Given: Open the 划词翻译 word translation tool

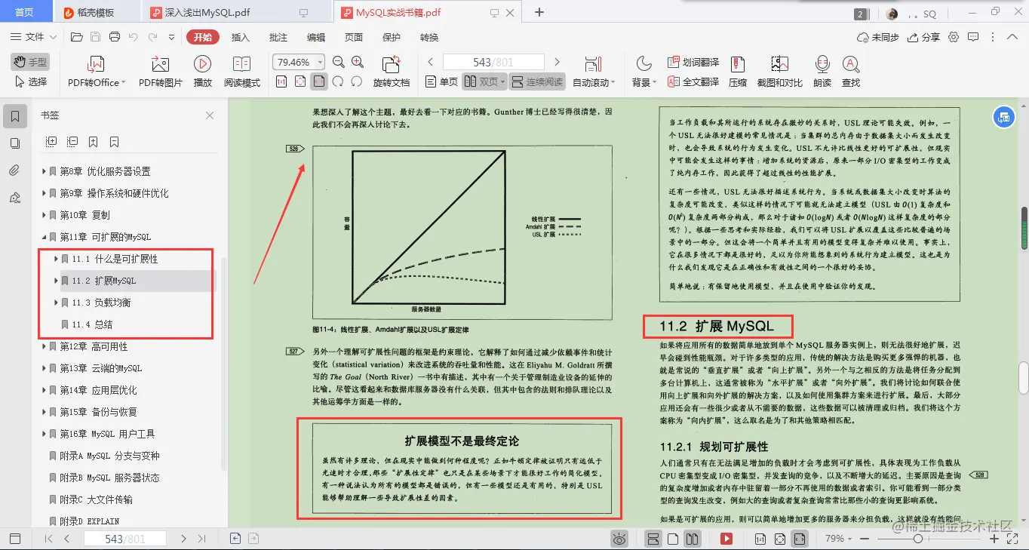Looking at the screenshot, I should pyautogui.click(x=693, y=63).
